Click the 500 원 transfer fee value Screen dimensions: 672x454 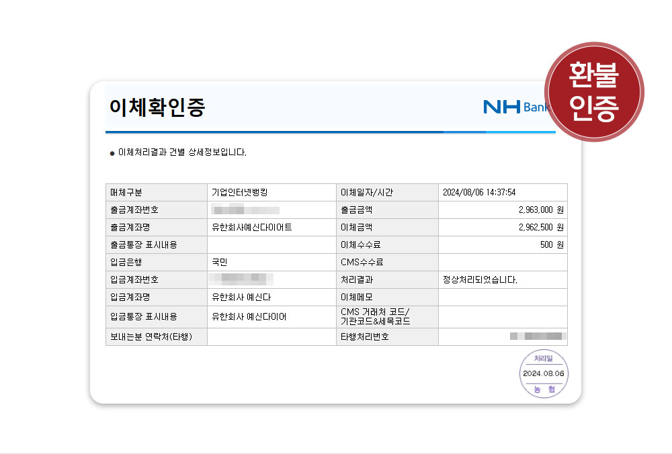click(x=551, y=244)
